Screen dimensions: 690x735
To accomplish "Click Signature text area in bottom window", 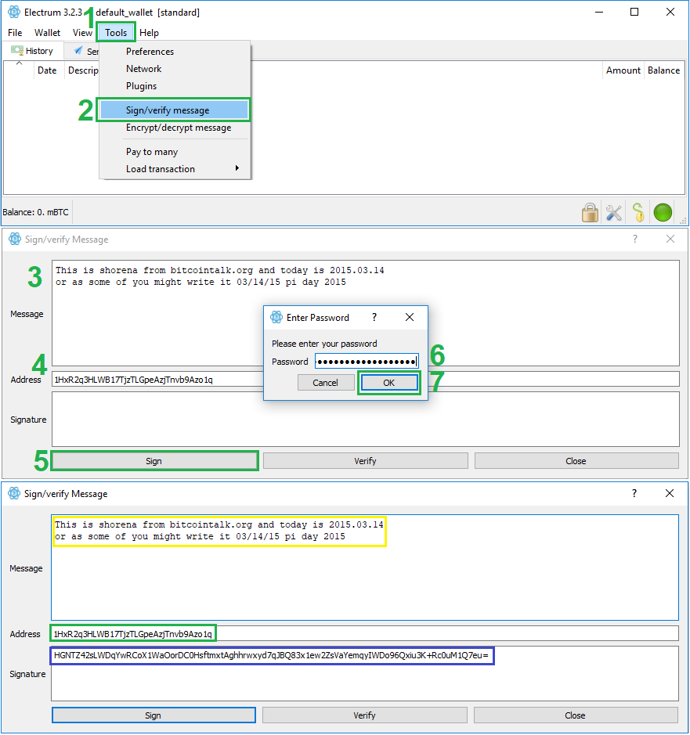I will click(365, 674).
